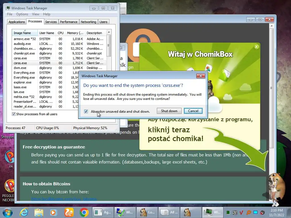291x218 pixels.
Task: Open the Help menu in Task Manager
Action: tap(47, 14)
